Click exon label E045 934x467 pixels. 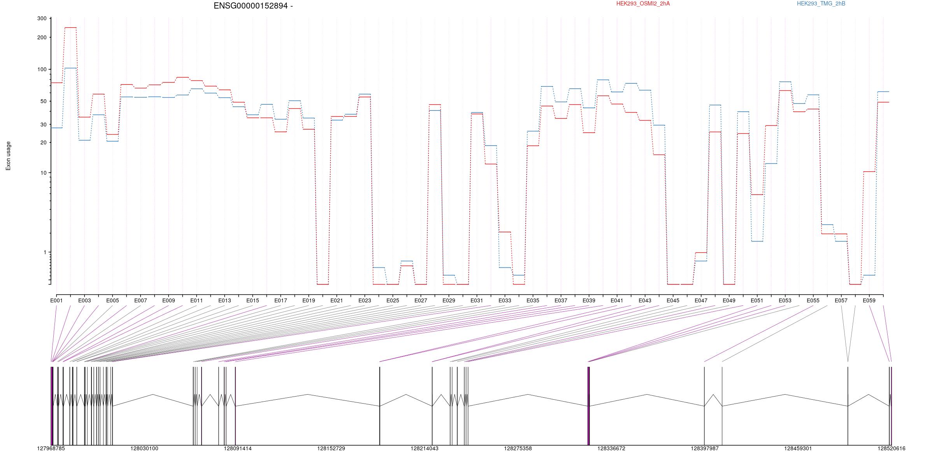pyautogui.click(x=673, y=300)
